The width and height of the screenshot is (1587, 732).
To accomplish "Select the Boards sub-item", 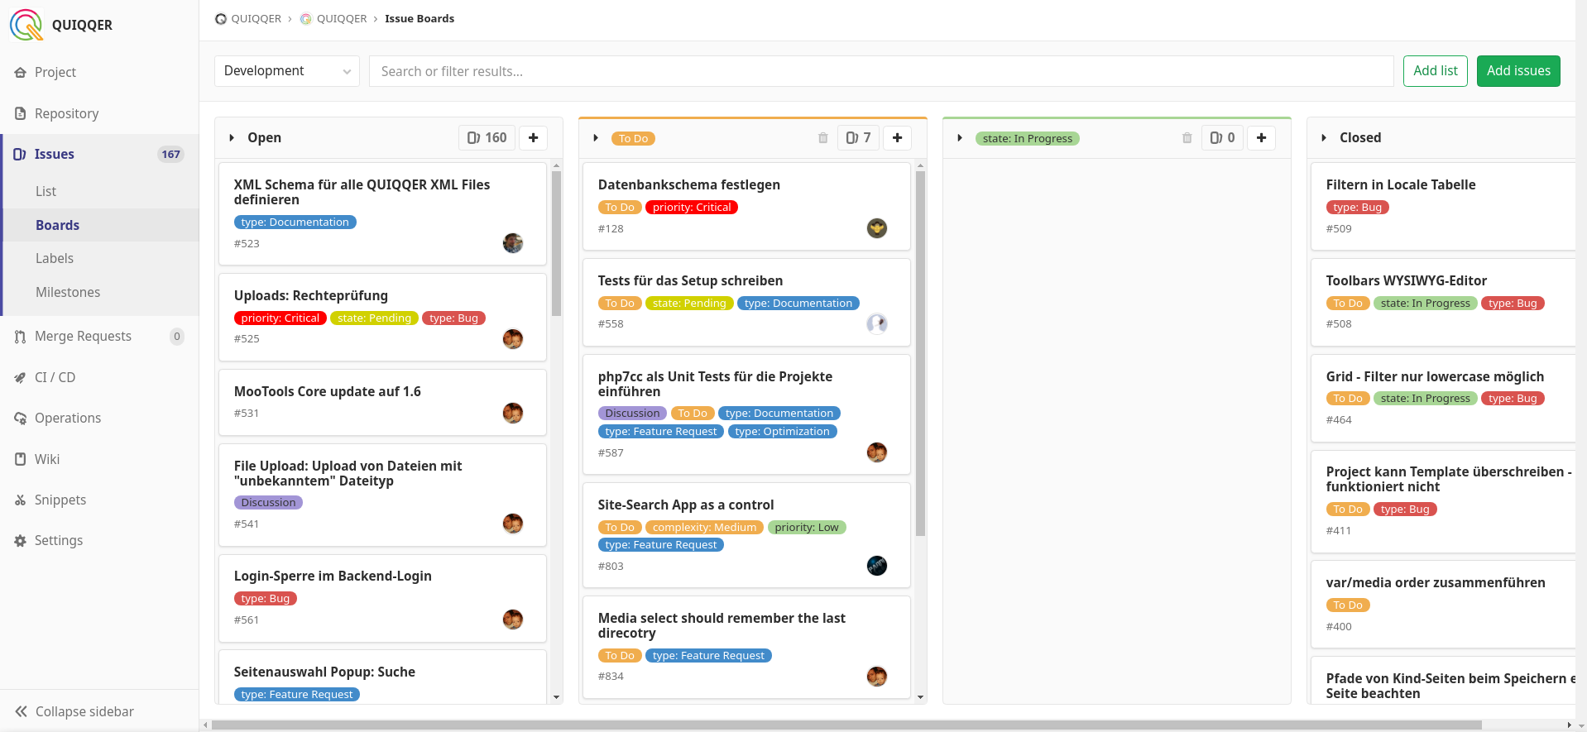I will 57,225.
